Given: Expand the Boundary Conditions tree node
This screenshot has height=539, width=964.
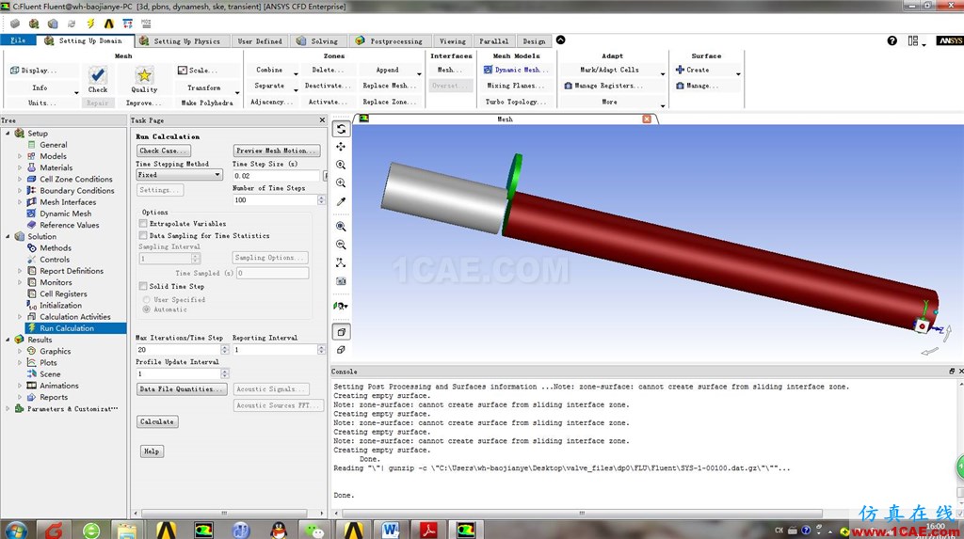Looking at the screenshot, I should pyautogui.click(x=20, y=191).
